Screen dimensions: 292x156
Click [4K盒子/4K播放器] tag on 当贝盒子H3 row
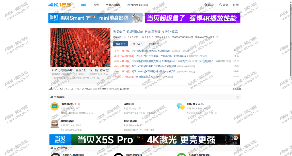(x=124, y=56)
